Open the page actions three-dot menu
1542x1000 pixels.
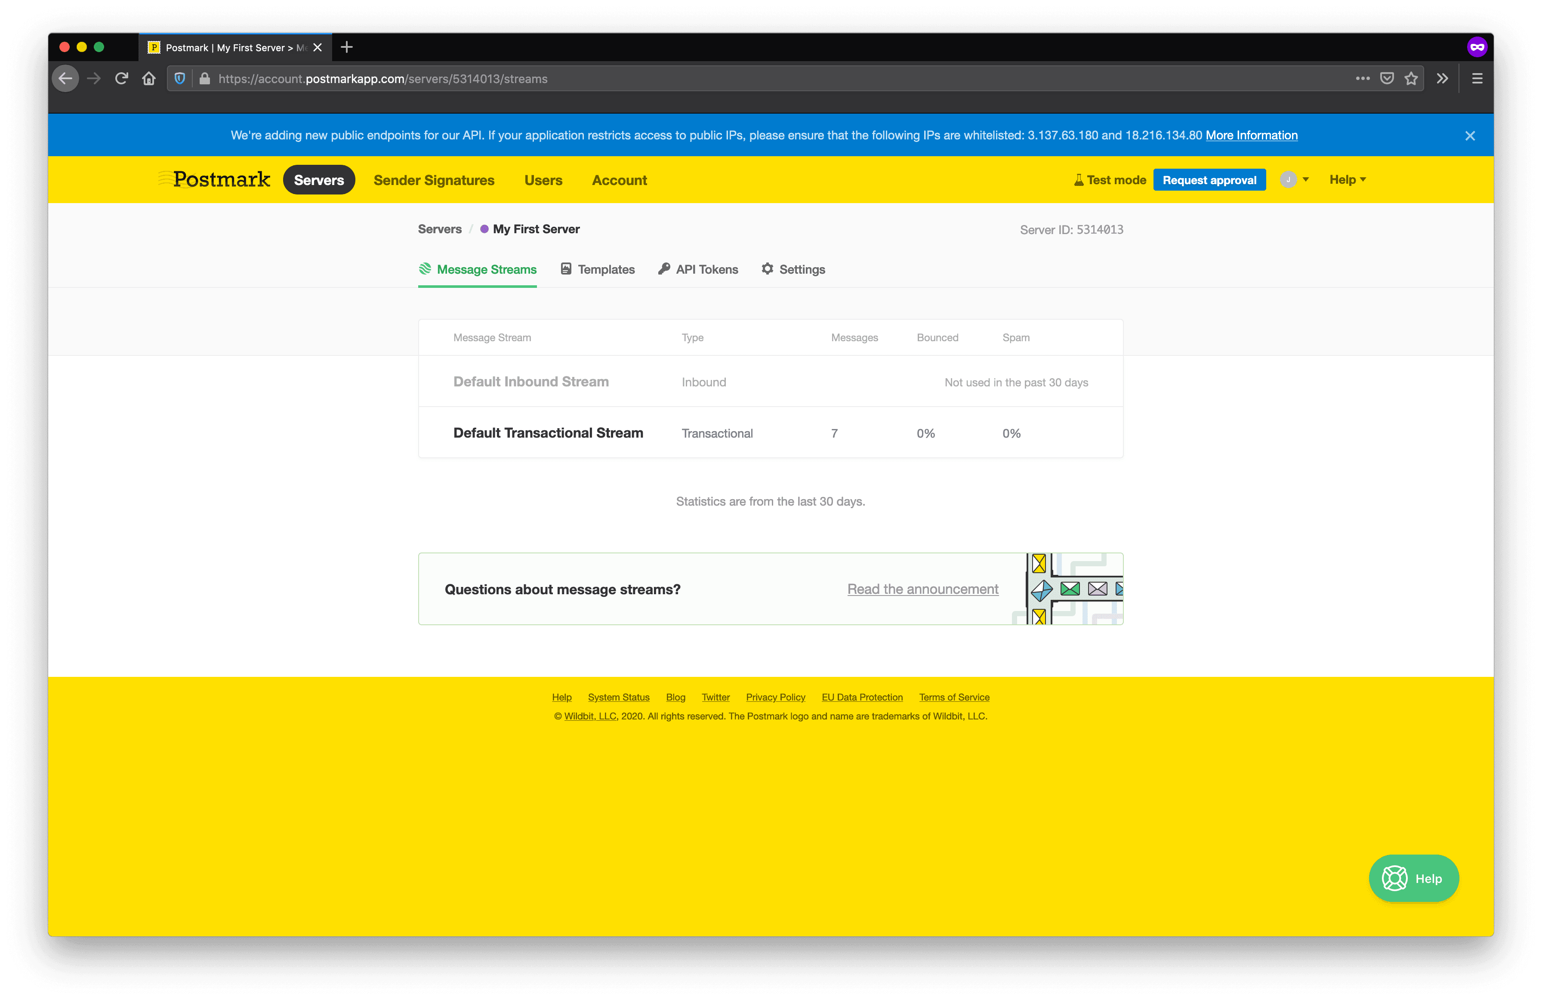pos(1363,78)
